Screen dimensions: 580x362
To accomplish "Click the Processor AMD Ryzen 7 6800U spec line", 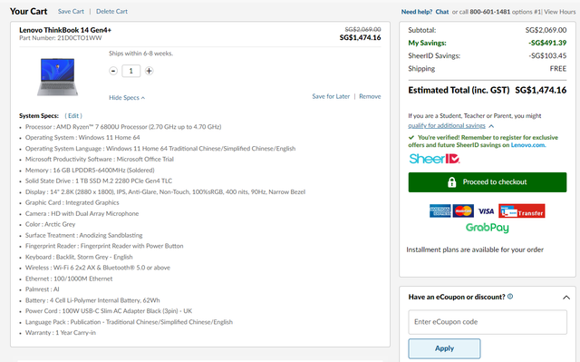I will (x=123, y=127).
